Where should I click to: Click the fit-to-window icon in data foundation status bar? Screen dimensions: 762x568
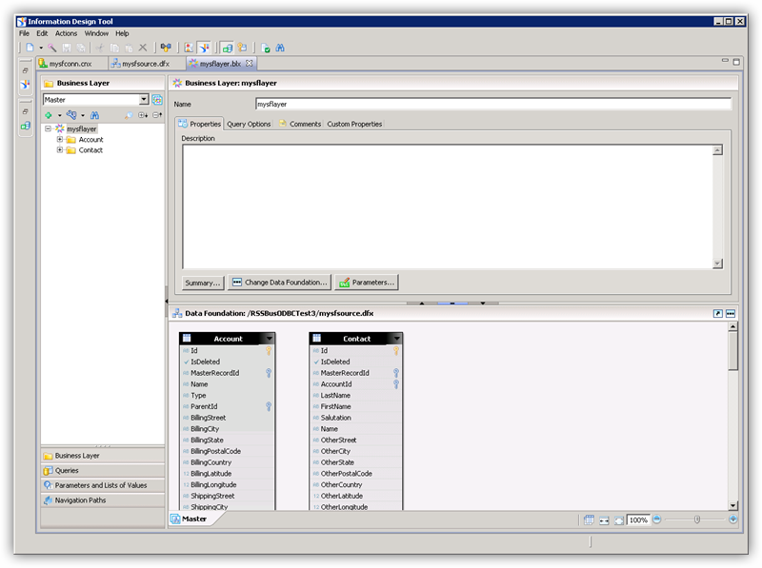618,519
